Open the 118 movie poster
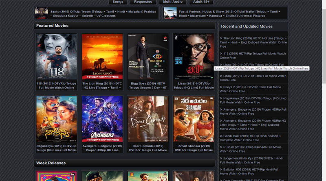This screenshot has height=181, width=326. coord(56,57)
